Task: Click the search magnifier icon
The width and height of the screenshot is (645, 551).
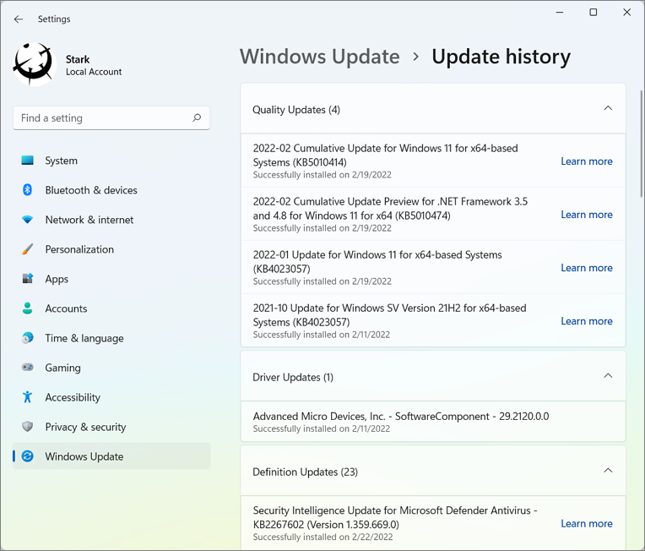Action: (x=197, y=117)
